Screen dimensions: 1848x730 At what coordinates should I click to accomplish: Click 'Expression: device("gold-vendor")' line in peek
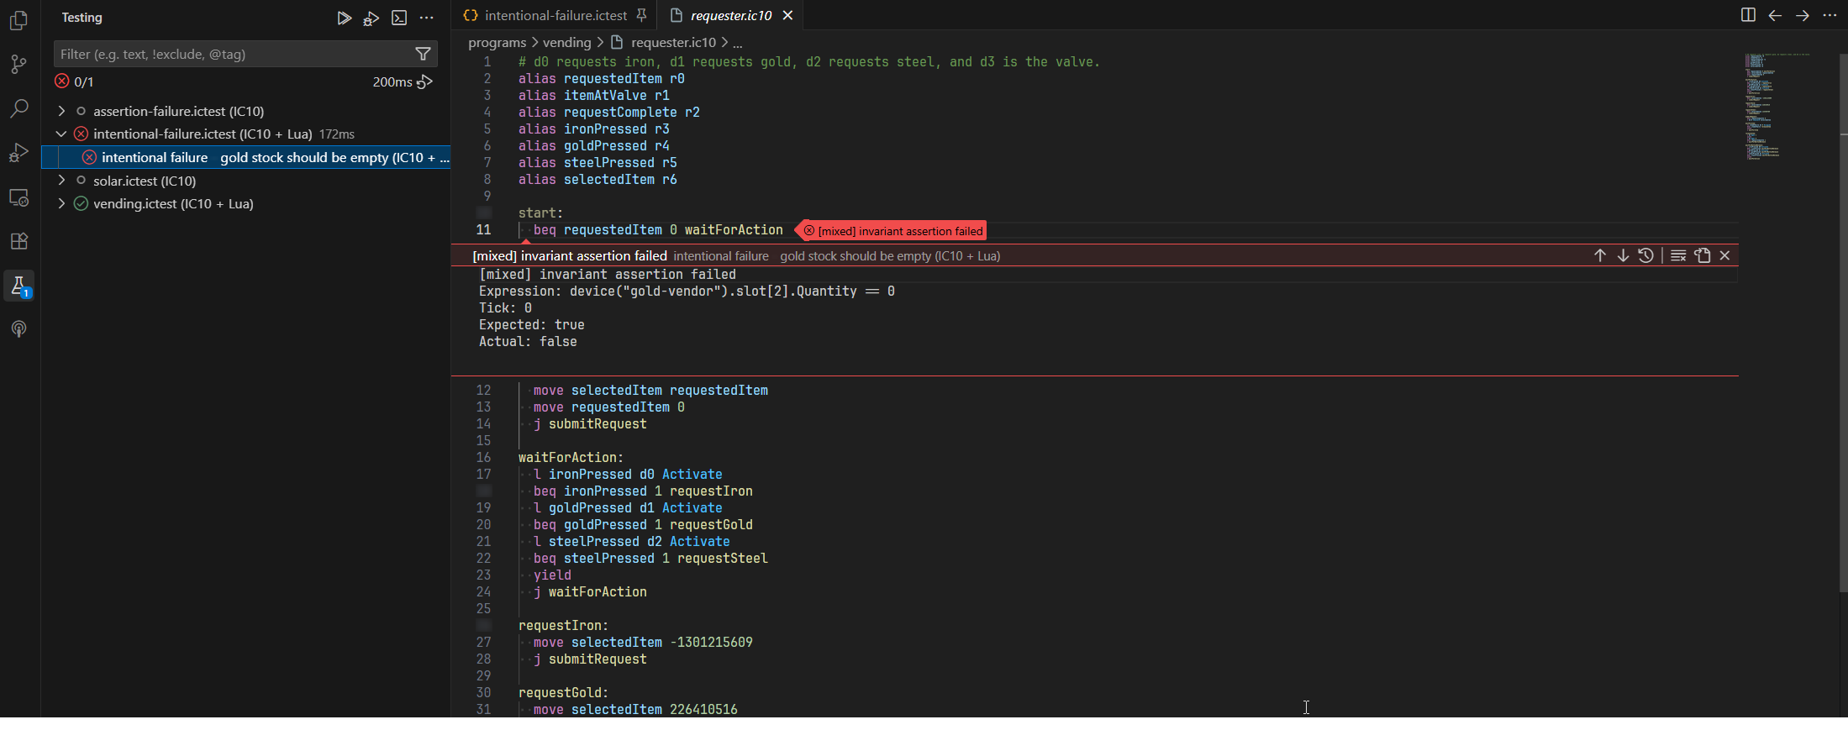pos(687,291)
